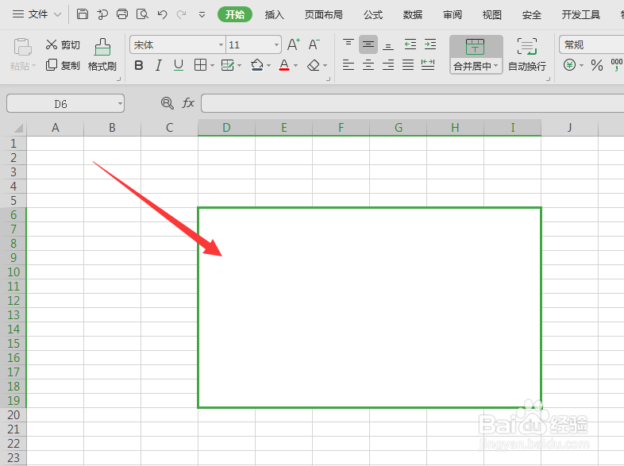This screenshot has height=466, width=624.
Task: Expand the 文件 dropdown arrow
Action: (x=57, y=15)
